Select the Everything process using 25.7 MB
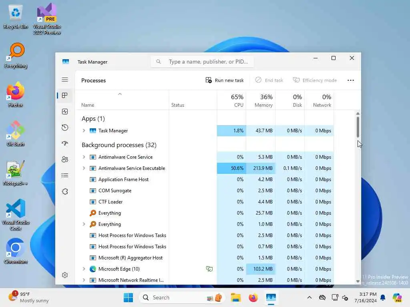This screenshot has height=307, width=410. tap(205, 213)
